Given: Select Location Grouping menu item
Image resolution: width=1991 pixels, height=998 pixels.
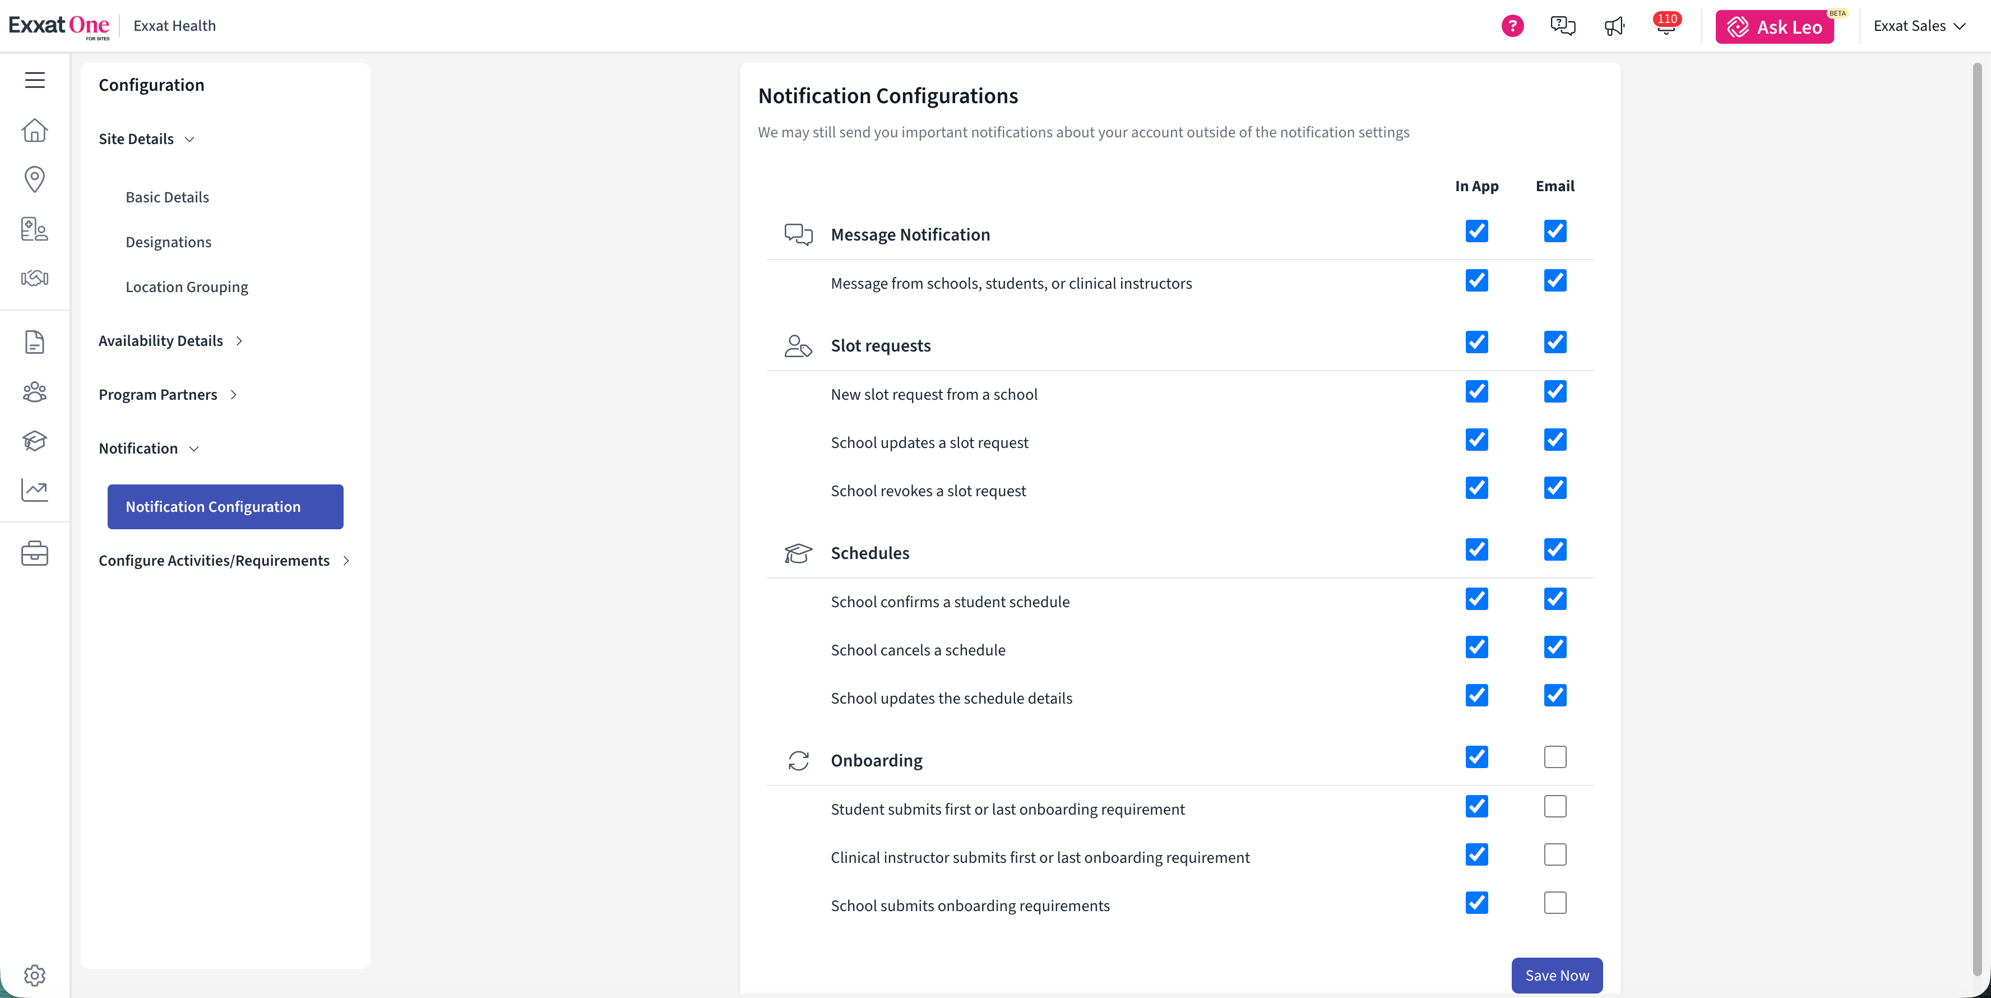Looking at the screenshot, I should 186,287.
